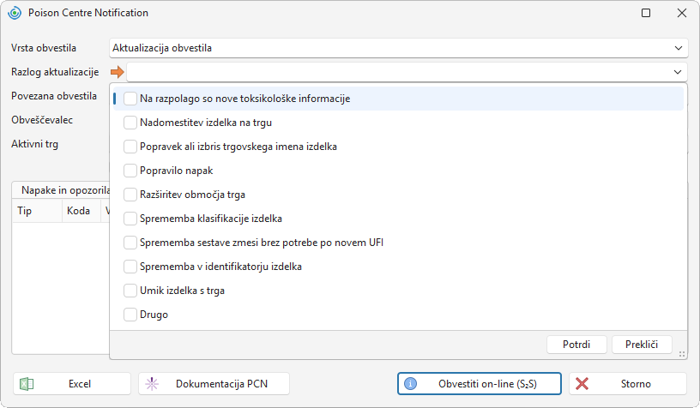Click the Poison Centre Notification app icon
This screenshot has width=700, height=408.
click(15, 13)
